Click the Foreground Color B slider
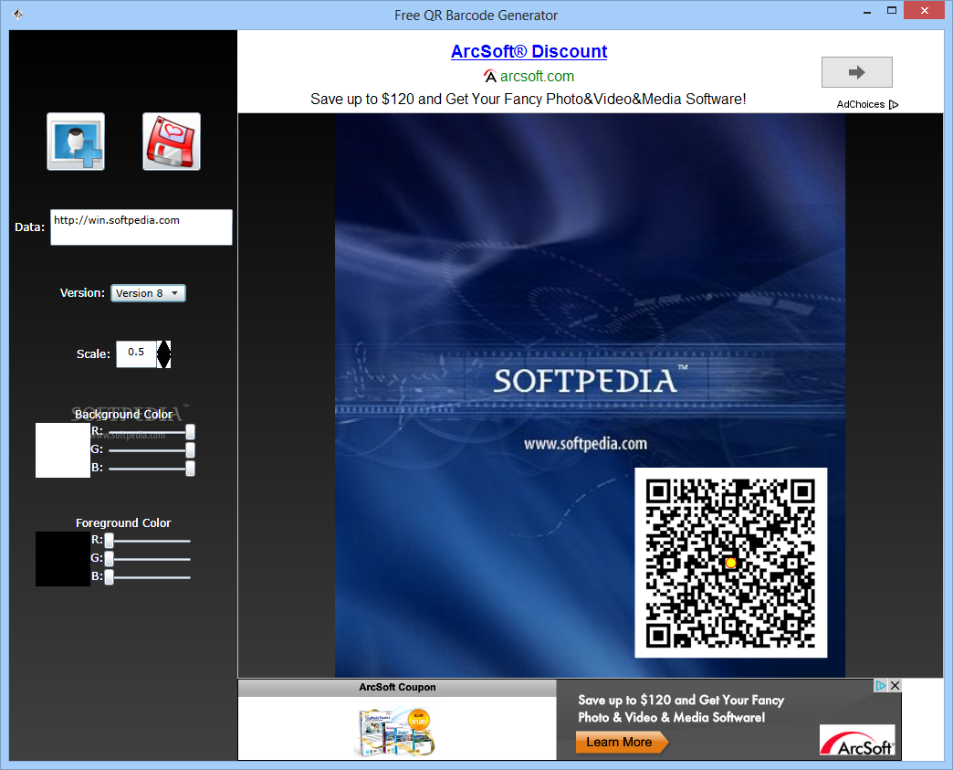This screenshot has height=770, width=953. click(148, 576)
